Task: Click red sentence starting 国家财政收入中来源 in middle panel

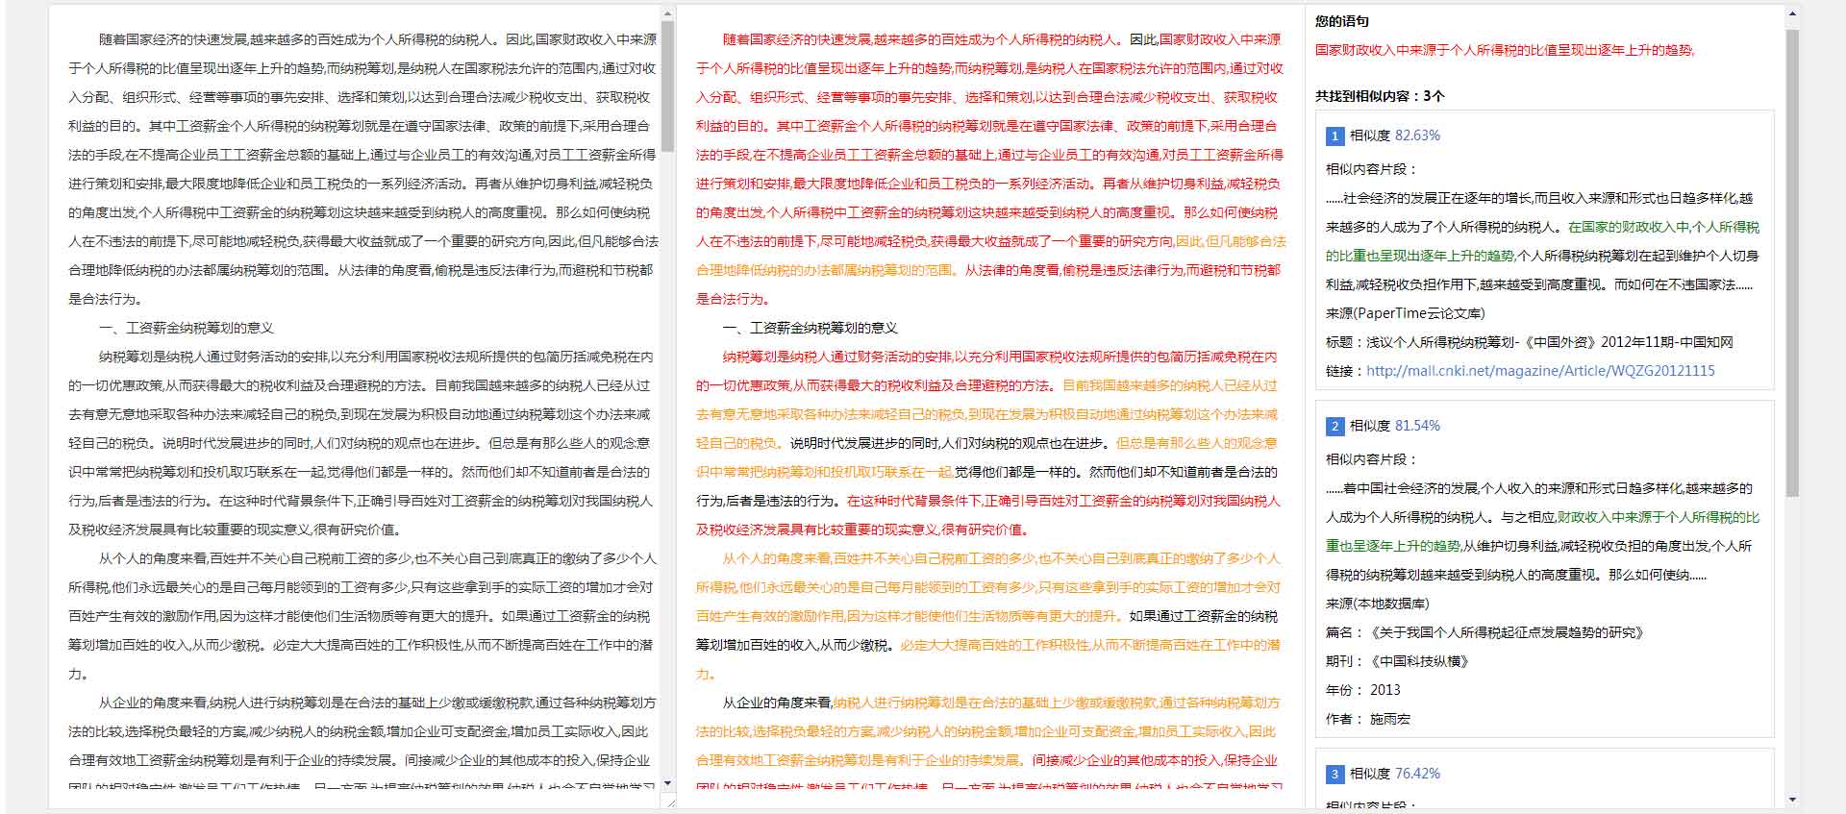Action: tap(1219, 40)
